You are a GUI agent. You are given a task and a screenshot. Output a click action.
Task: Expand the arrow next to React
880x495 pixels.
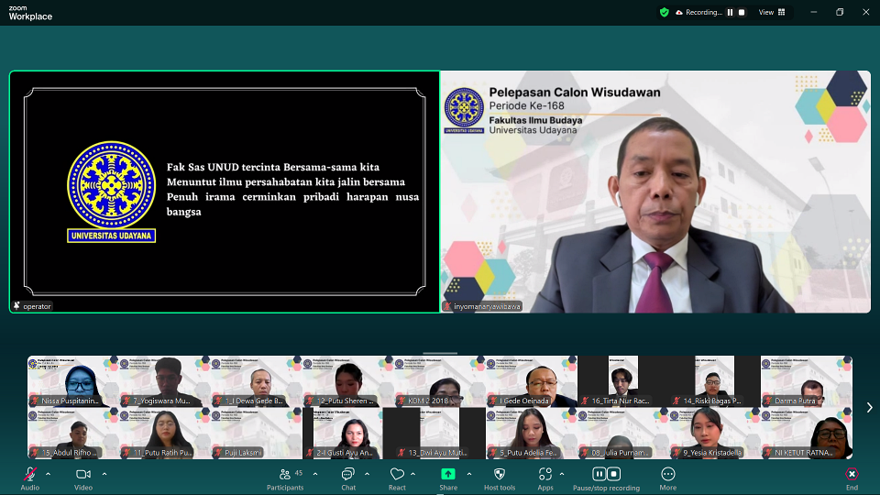pyautogui.click(x=413, y=474)
